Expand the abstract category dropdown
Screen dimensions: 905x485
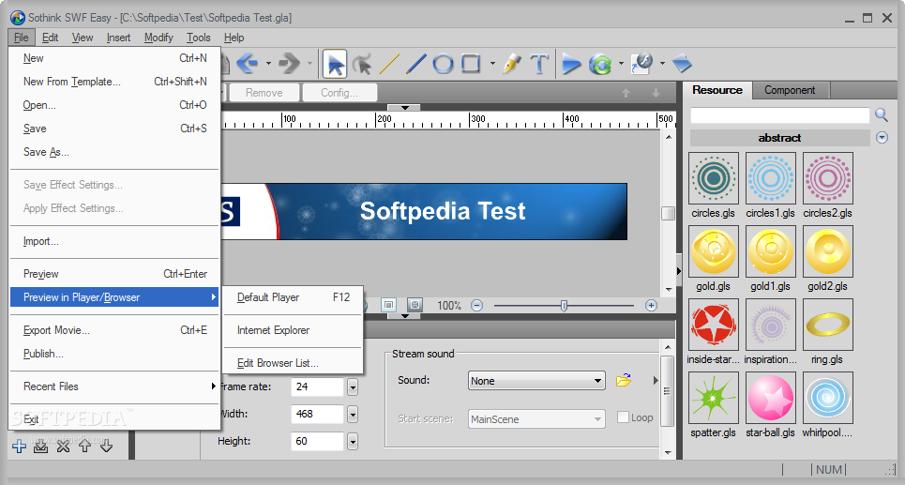(882, 137)
